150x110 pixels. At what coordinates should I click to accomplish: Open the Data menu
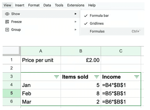coord(47,5)
